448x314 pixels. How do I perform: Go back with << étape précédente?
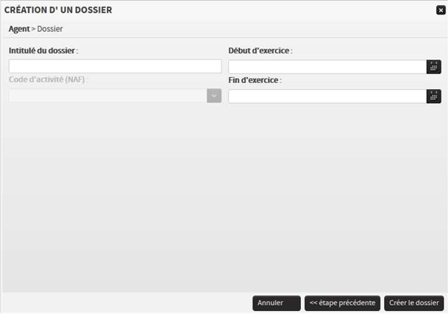click(343, 303)
